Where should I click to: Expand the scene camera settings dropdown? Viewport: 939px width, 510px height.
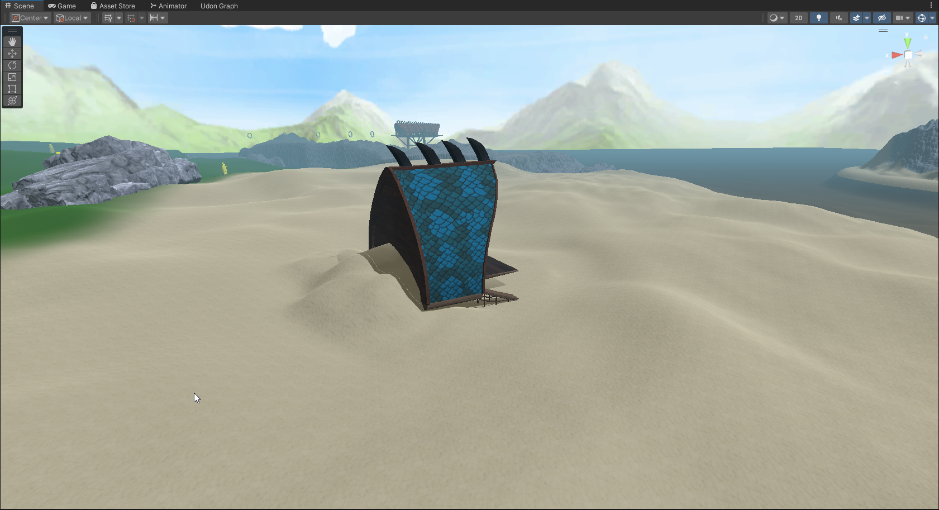(908, 18)
